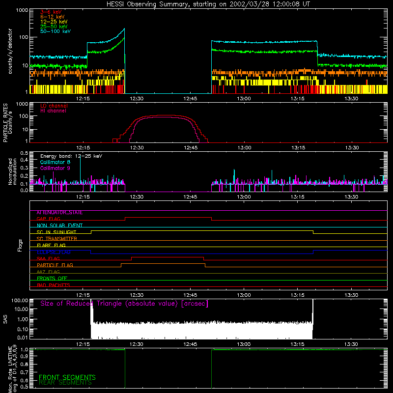The width and height of the screenshot is (393, 393).
Task: Select the SC_IN_SUNLIGHT flag label
Action: (x=56, y=232)
